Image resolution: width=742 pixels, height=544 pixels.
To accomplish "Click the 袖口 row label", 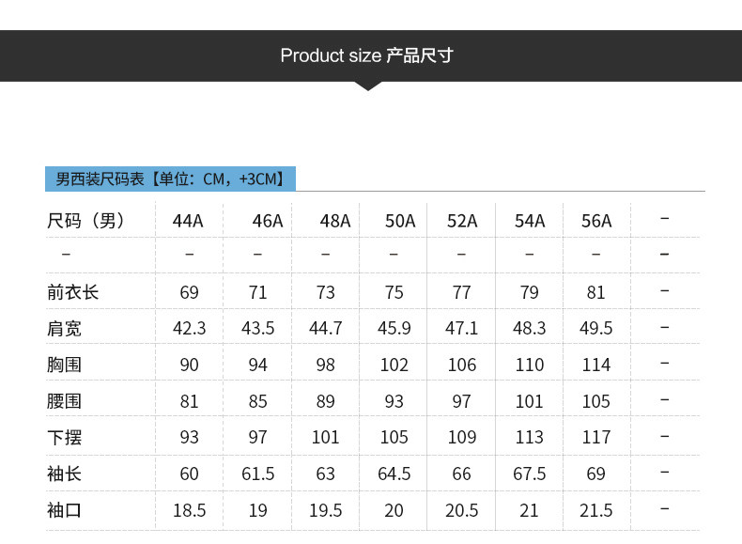I will 65,510.
